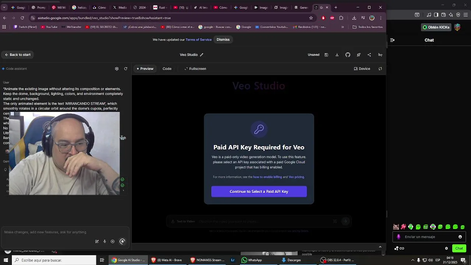This screenshot has width=471, height=265.
Task: Open the Brave hamburger menu
Action: [x=465, y=15]
